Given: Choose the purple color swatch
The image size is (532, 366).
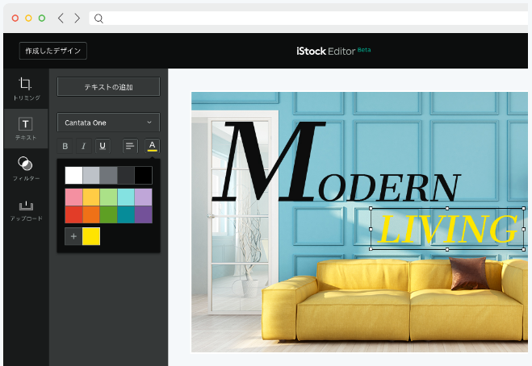Looking at the screenshot, I should click(144, 214).
